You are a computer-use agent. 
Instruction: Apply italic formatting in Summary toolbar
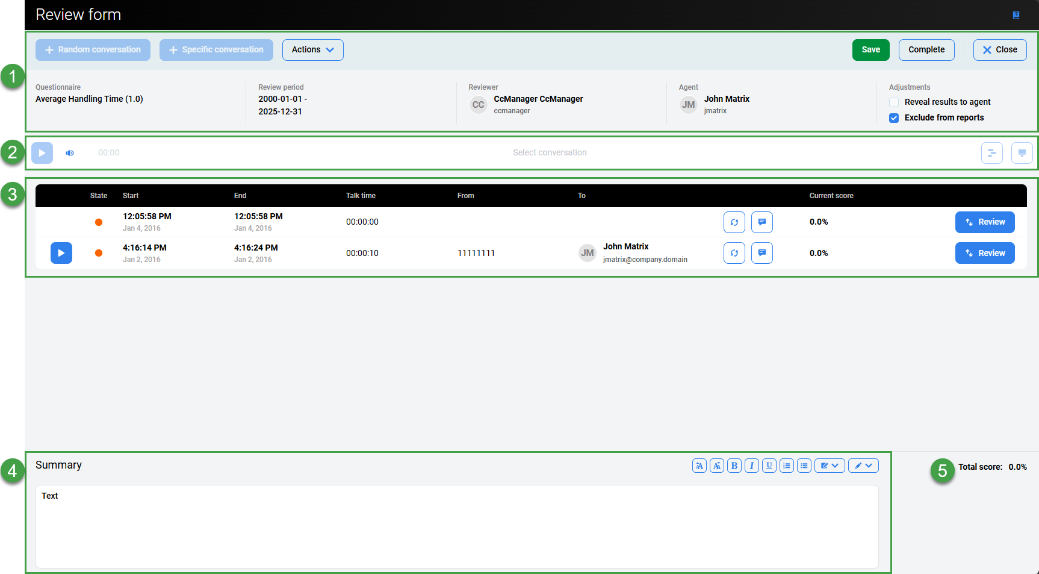coord(751,466)
